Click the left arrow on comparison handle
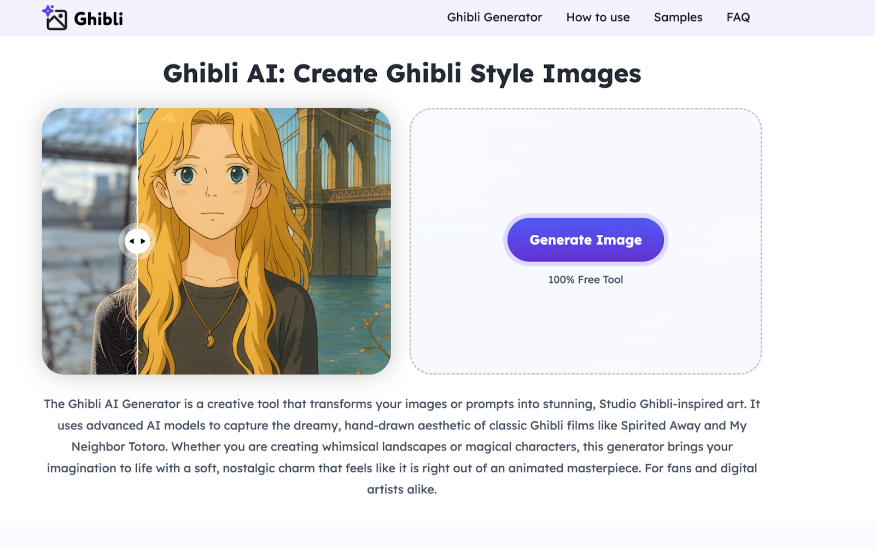Image resolution: width=875 pixels, height=550 pixels. (x=131, y=241)
